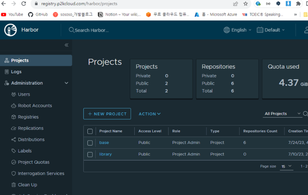308x195 pixels.
Task: Click the search icon beside All Projects filter
Action: tap(305, 114)
